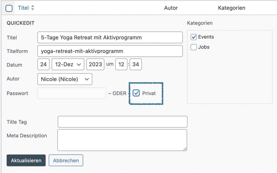
Task: Click the year field showing 2023
Action: click(x=95, y=65)
